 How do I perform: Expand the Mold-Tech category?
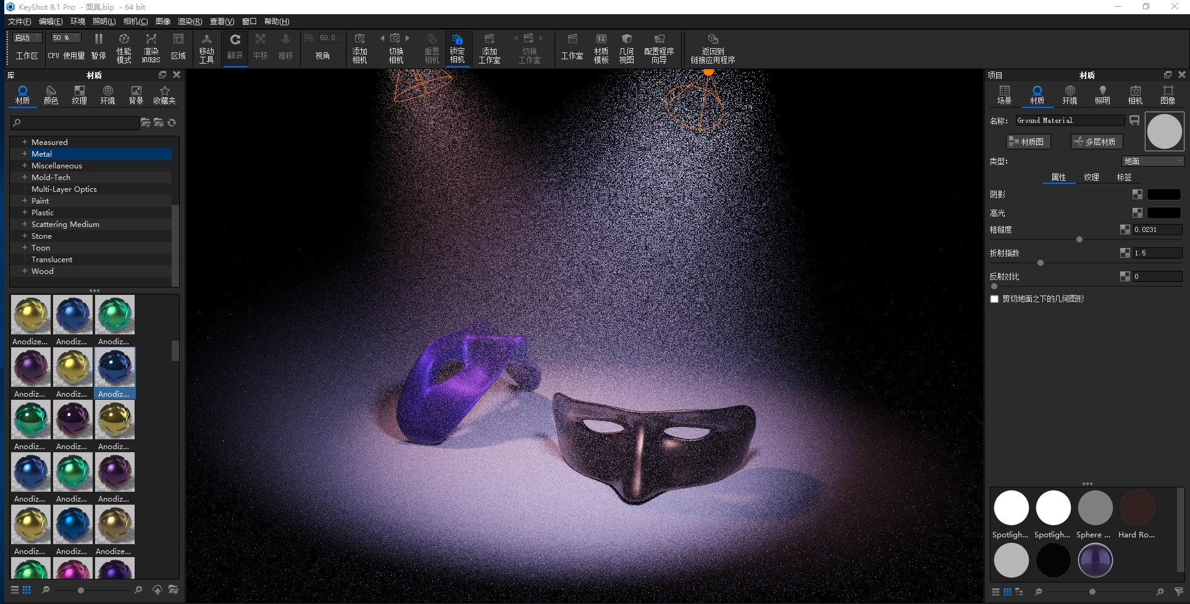(25, 177)
